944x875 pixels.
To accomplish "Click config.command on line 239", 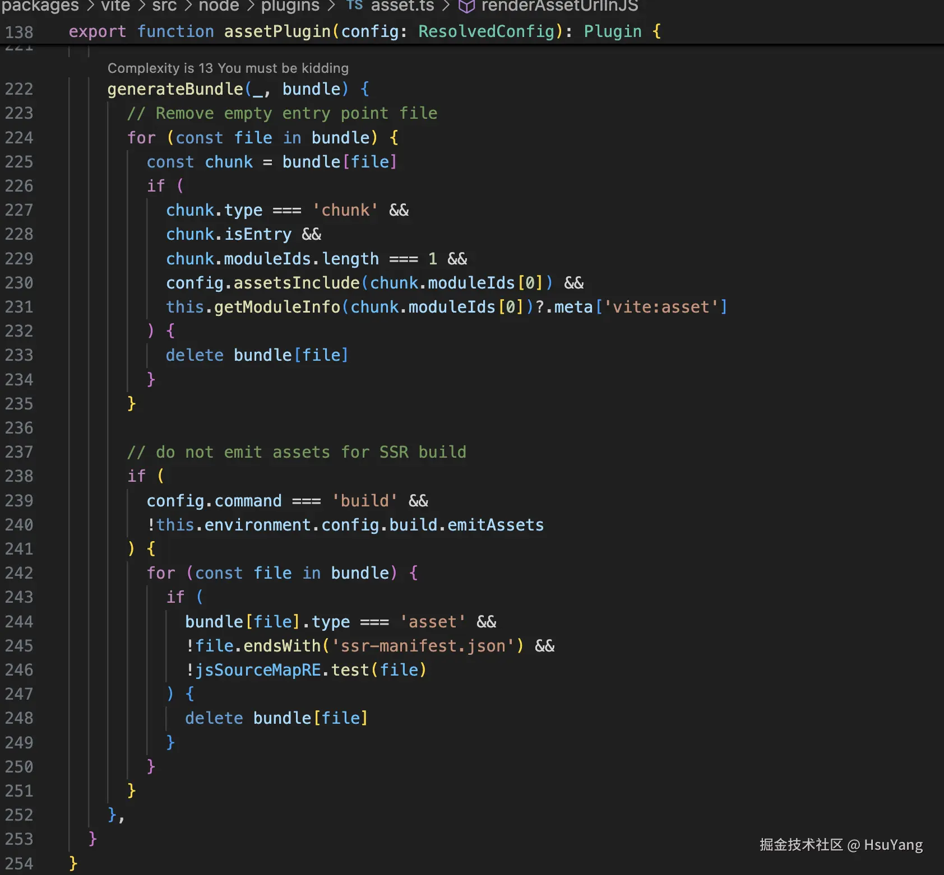I will click(x=214, y=501).
